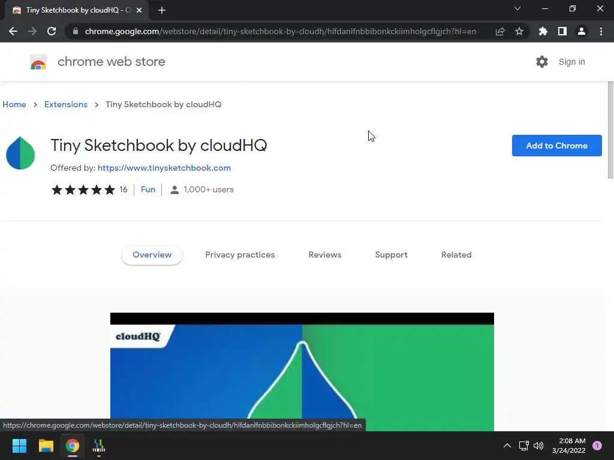This screenshot has height=460, width=614.
Task: Bookmark this tab with the star
Action: pos(519,31)
